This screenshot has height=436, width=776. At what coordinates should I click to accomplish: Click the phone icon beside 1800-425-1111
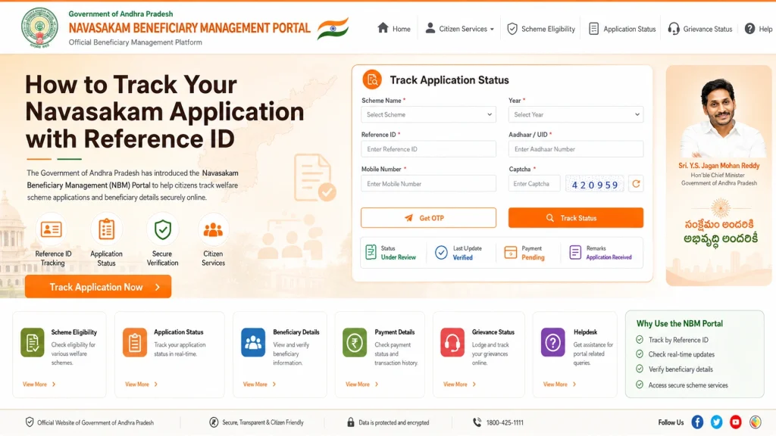pos(477,422)
